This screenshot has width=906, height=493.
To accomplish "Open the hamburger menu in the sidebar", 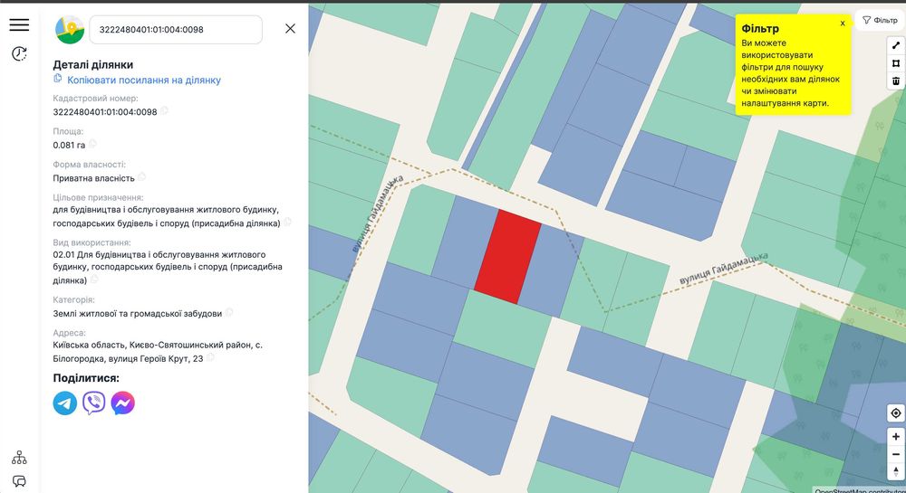I will tap(19, 24).
